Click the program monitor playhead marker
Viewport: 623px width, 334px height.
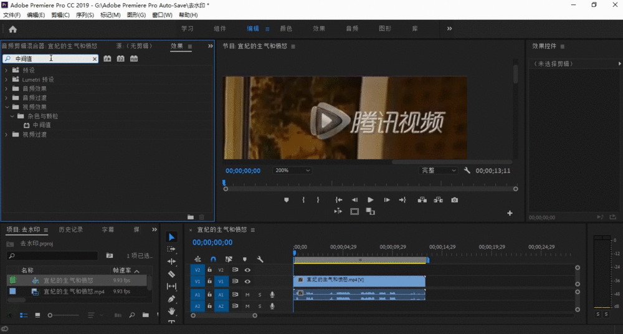pyautogui.click(x=224, y=183)
